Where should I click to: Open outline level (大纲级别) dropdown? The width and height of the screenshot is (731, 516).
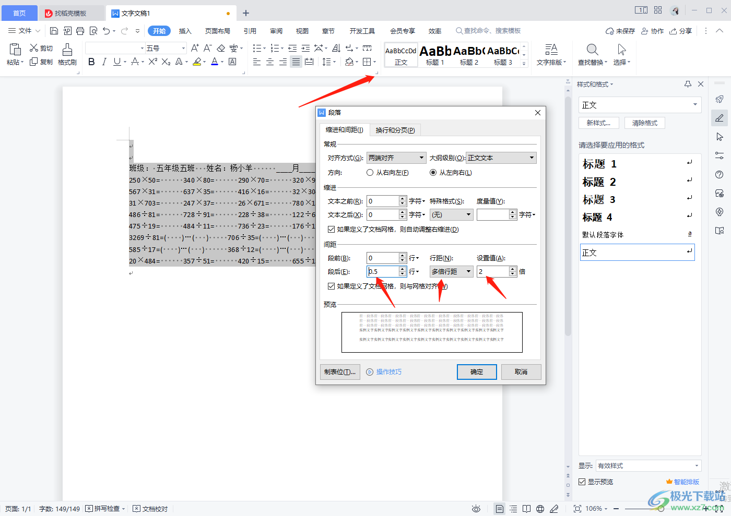(x=501, y=158)
